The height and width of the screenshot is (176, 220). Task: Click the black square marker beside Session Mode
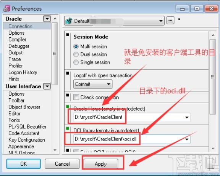pos(68,35)
